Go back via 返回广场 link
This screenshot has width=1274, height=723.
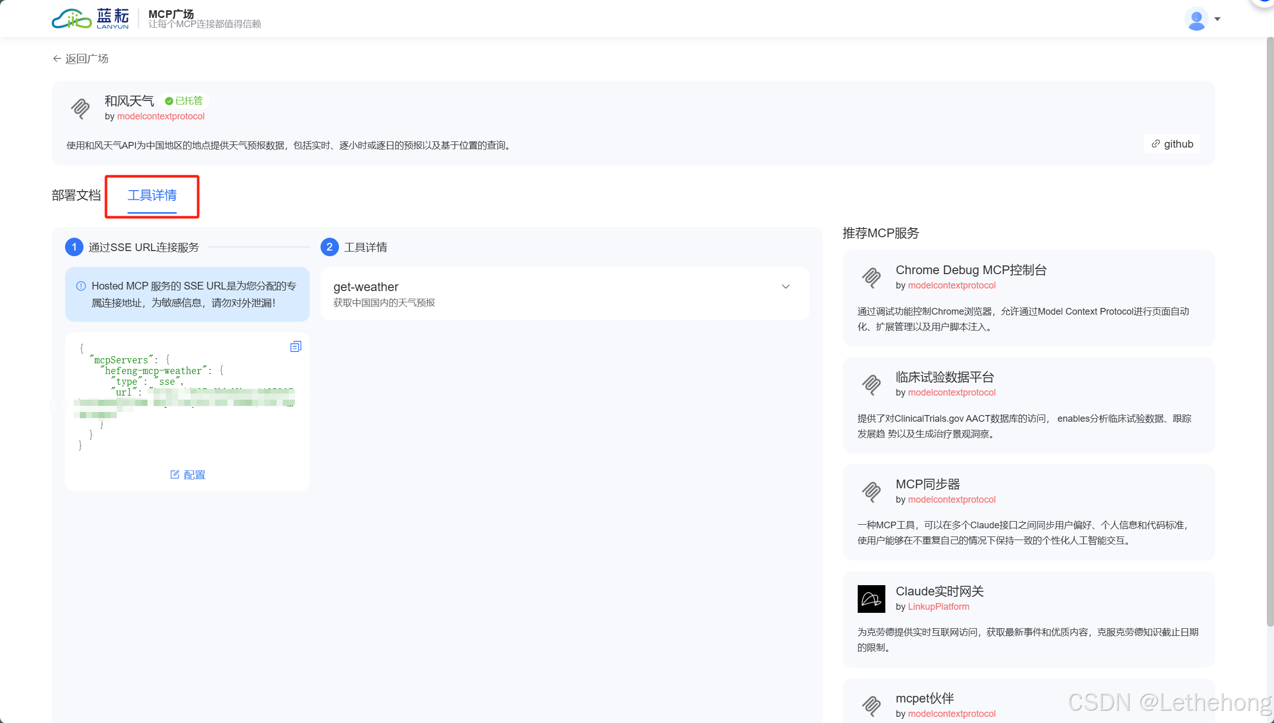pos(81,58)
